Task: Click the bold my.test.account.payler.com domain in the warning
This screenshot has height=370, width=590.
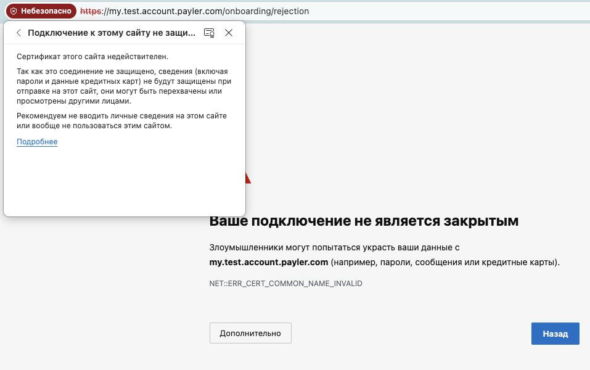Action: (x=268, y=262)
